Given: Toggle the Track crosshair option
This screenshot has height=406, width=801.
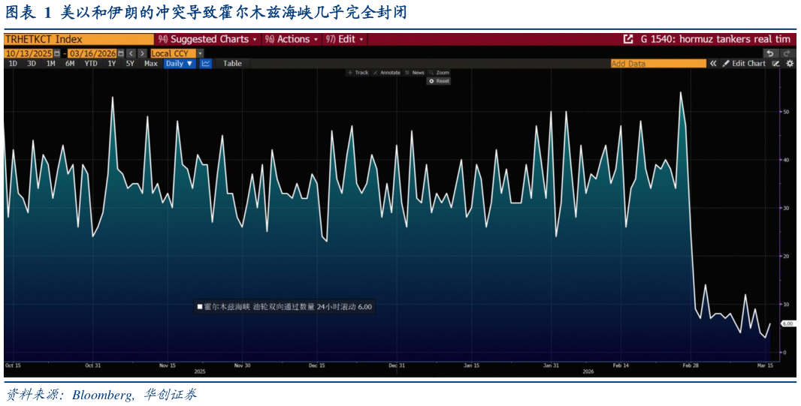Looking at the screenshot, I should pos(358,73).
